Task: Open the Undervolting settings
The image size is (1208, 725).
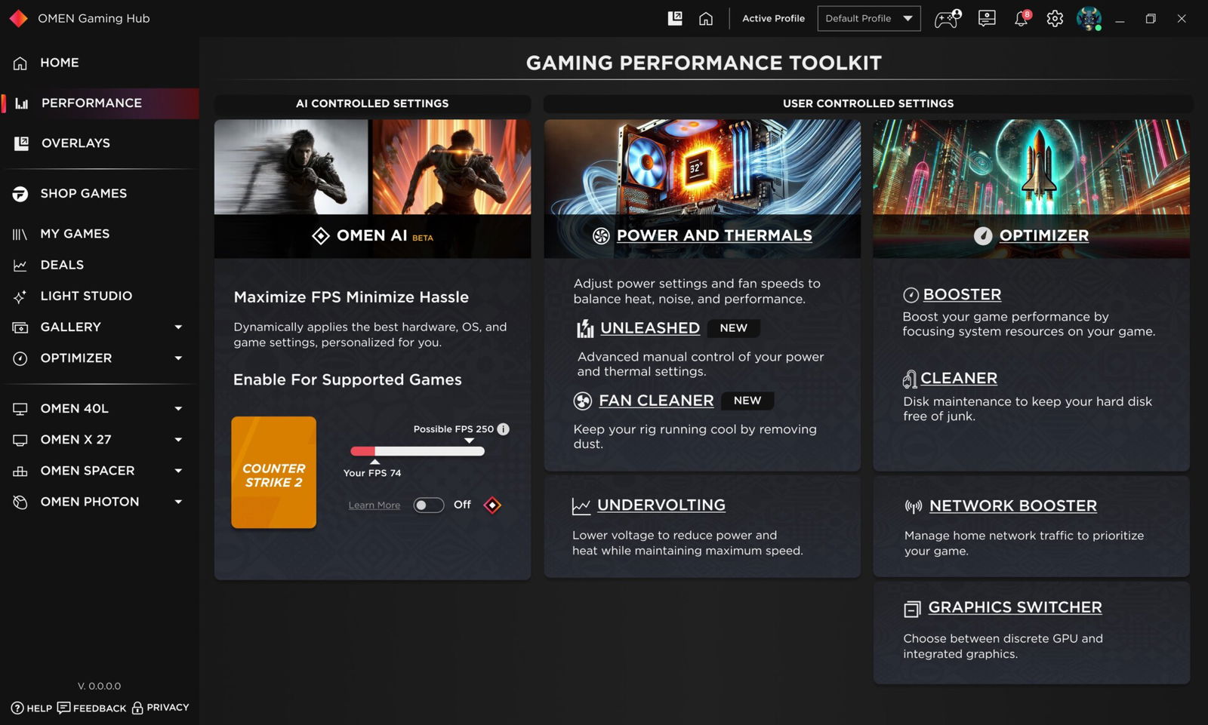Action: pyautogui.click(x=661, y=505)
